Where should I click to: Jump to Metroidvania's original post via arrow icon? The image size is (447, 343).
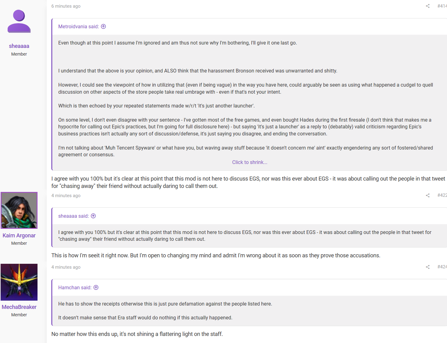point(104,26)
